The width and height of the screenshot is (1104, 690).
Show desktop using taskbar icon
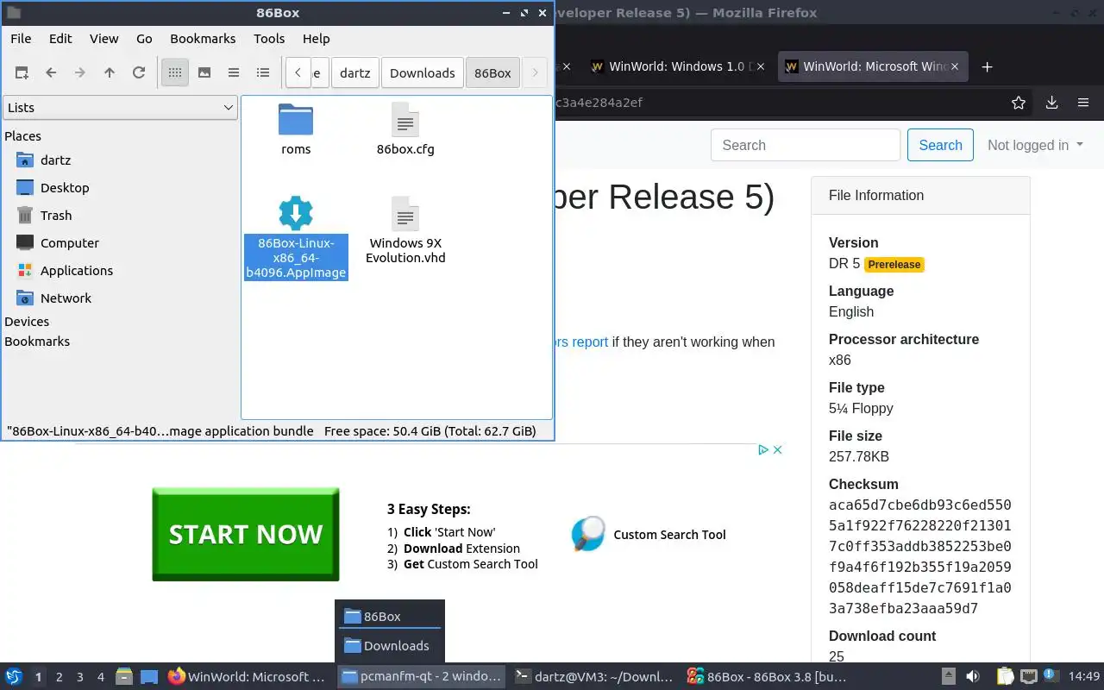149,677
